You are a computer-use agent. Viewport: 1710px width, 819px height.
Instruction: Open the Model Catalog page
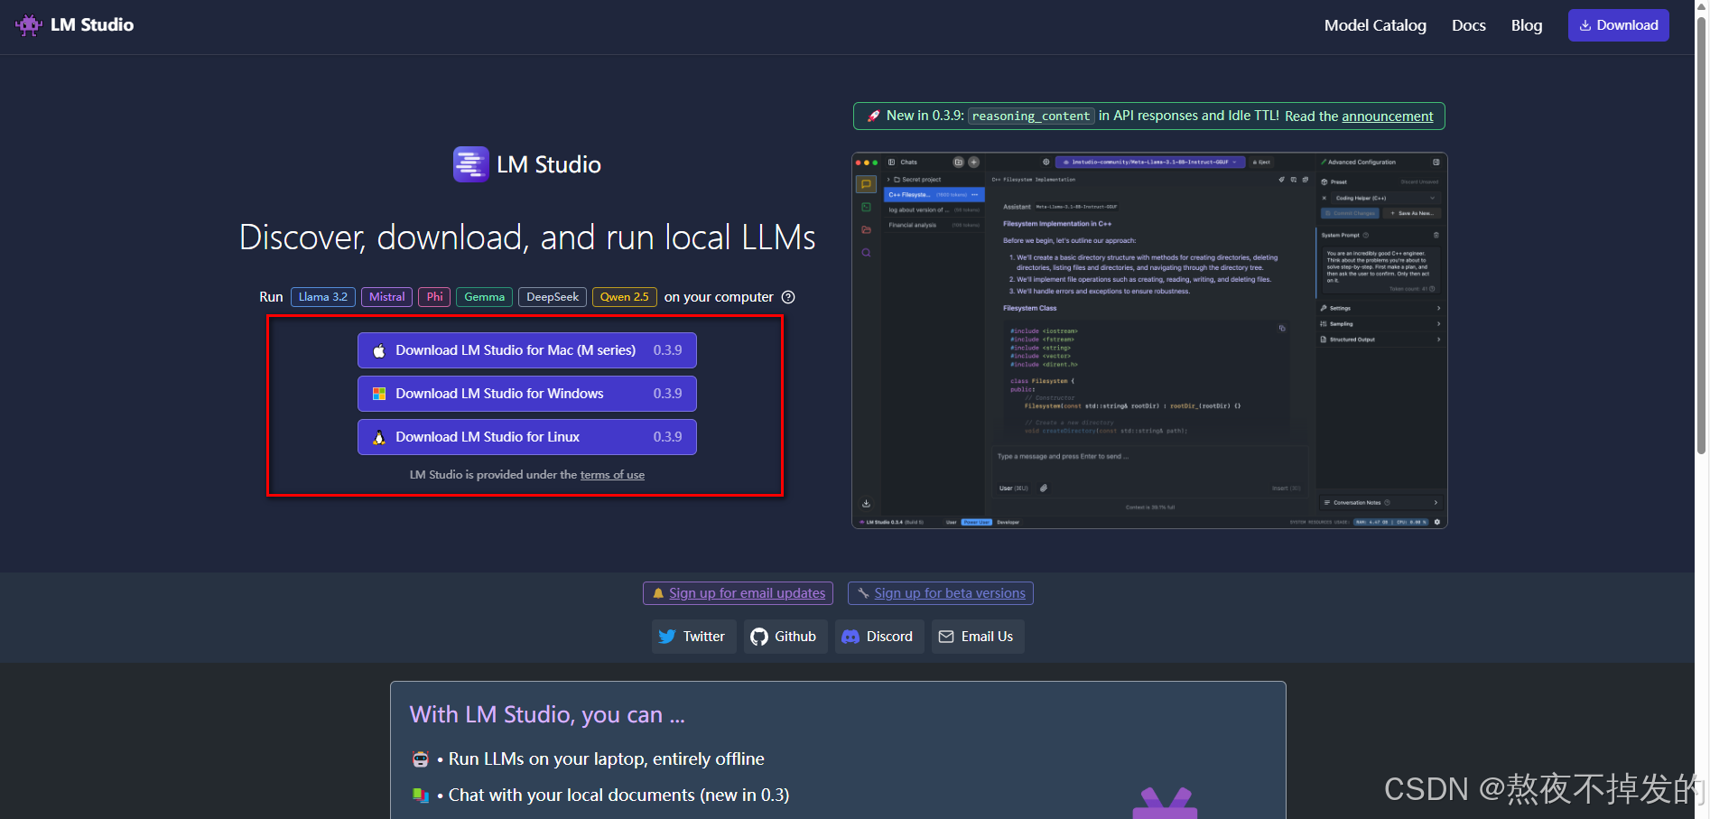tap(1375, 25)
